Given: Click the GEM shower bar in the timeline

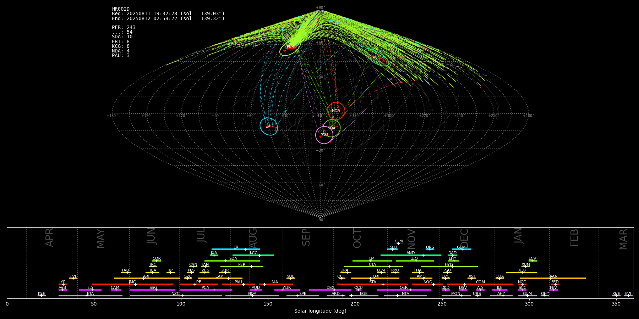Looking at the screenshot, I should tap(461, 249).
